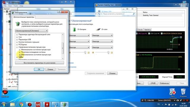The image size is (190, 107).
Task: Expand Параметры адаптера беспроводной сети node
Action: coord(17,34)
